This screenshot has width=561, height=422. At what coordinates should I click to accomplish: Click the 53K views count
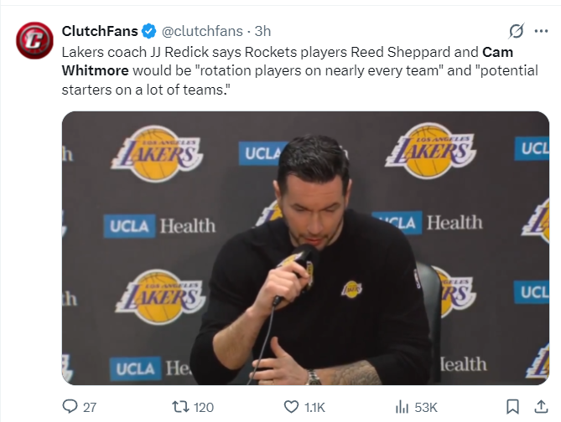(x=426, y=408)
